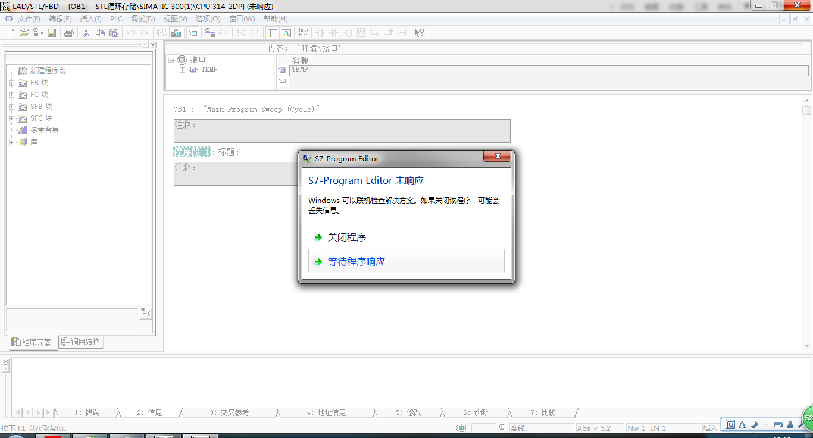The width and height of the screenshot is (813, 438).
Task: Click the context Help pointer icon
Action: tap(419, 33)
